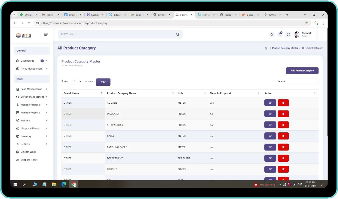
Task: Edit the AC Cable row
Action: [x=270, y=103]
